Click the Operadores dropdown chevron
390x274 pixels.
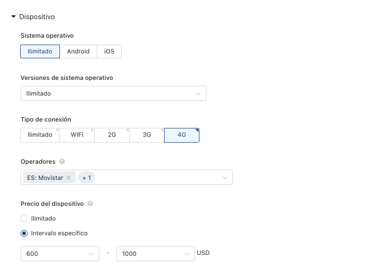coord(225,178)
